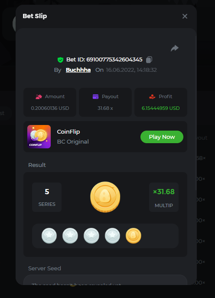Image resolution: width=215 pixels, height=298 pixels.
Task: Click the purple Payout card icon
Action: [x=96, y=96]
